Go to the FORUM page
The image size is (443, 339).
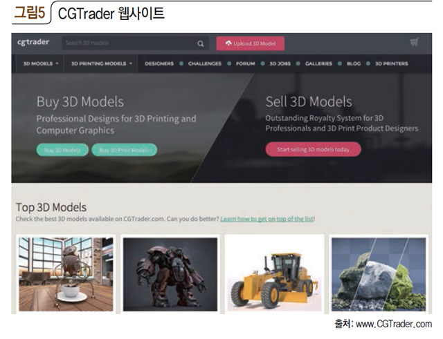pos(245,64)
